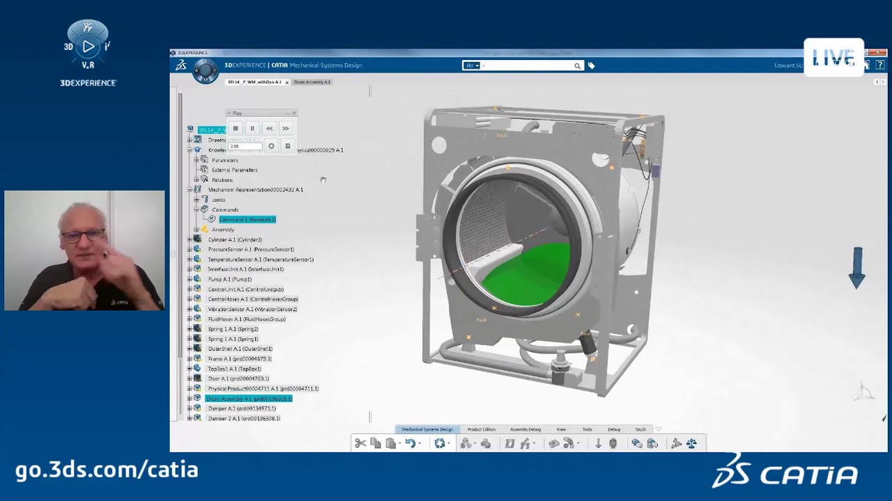Select Drum Assembly A.1 tree item

(x=249, y=399)
